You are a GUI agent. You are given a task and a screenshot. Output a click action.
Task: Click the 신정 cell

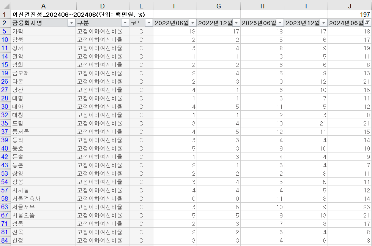pos(43,240)
